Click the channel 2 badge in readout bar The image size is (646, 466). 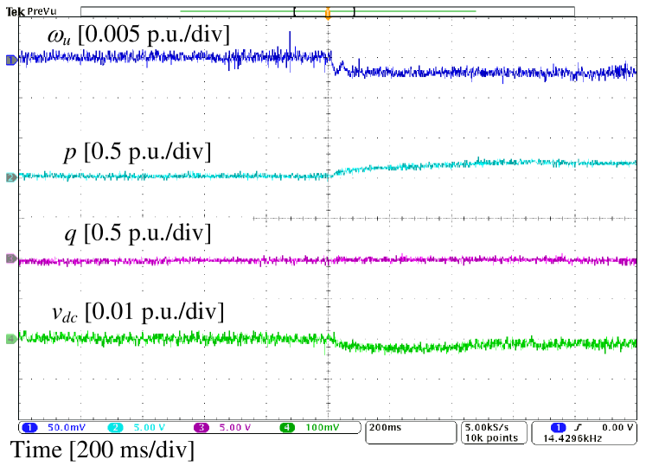coord(115,428)
